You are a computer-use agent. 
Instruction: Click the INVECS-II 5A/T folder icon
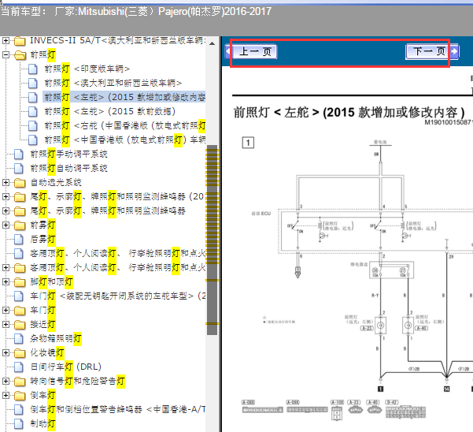[x=20, y=40]
